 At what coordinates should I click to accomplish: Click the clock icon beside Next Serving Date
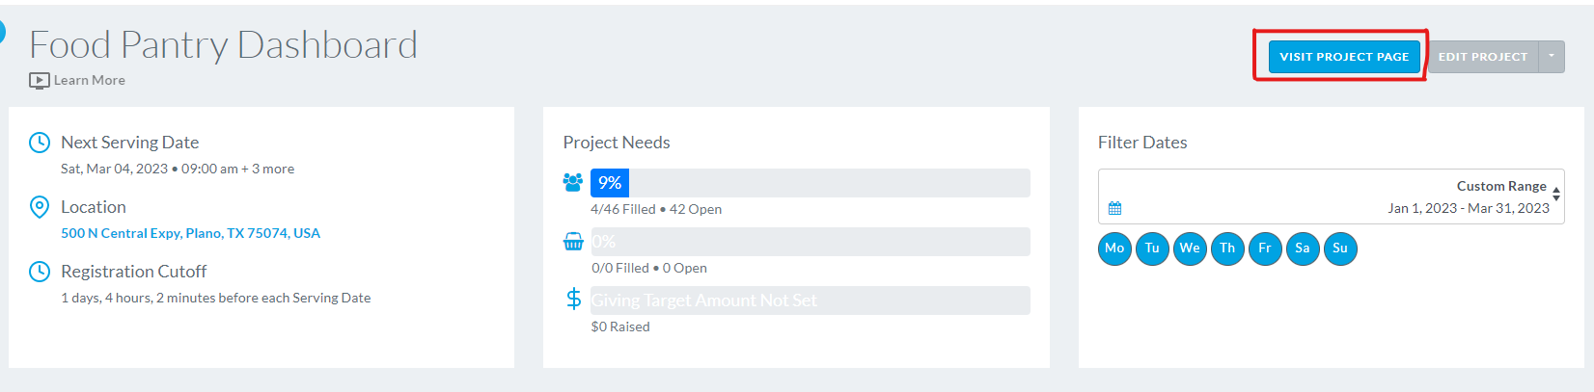point(40,143)
